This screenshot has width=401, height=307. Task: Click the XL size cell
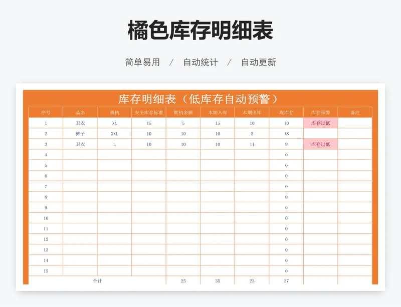coord(115,123)
